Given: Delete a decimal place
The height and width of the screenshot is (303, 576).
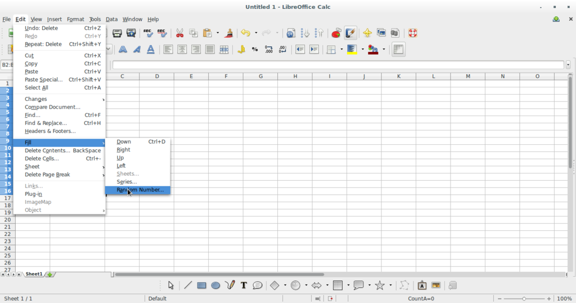Looking at the screenshot, I should point(283,49).
